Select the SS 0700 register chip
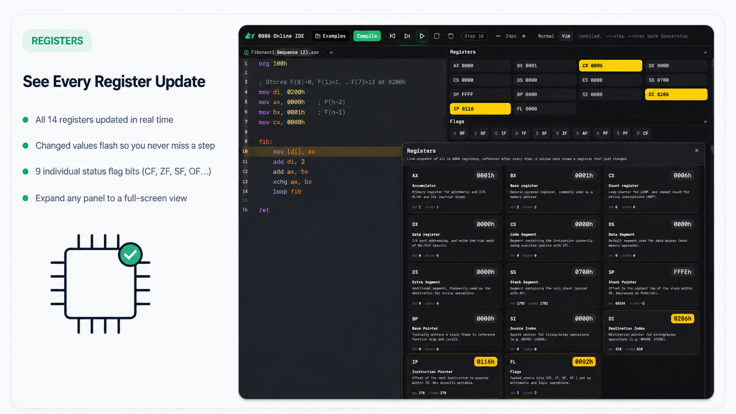This screenshot has width=736, height=414. [x=676, y=80]
